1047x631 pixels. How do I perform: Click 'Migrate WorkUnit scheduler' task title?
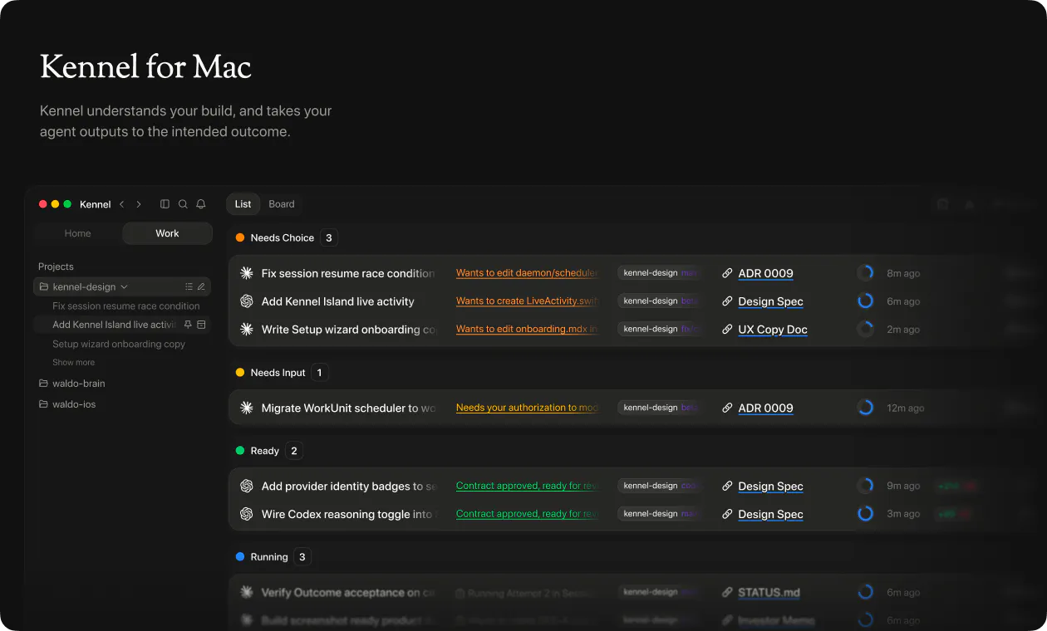(x=349, y=408)
